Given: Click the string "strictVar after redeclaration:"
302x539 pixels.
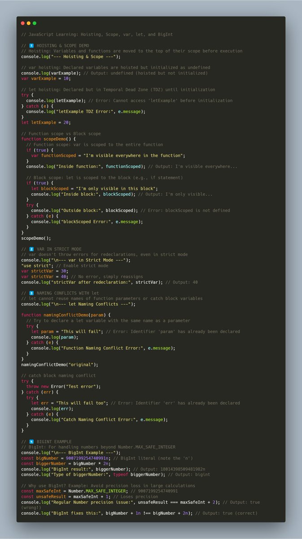Looking at the screenshot, I should [91, 282].
